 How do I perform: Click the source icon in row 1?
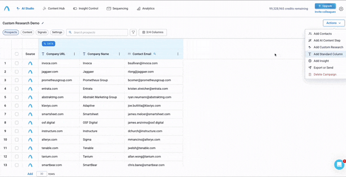click(x=30, y=63)
